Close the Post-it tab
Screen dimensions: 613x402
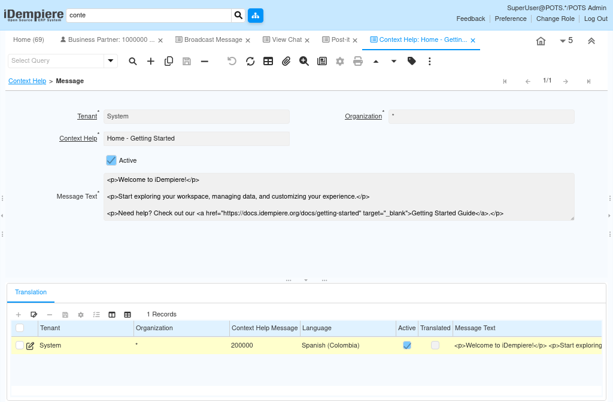[x=355, y=40]
